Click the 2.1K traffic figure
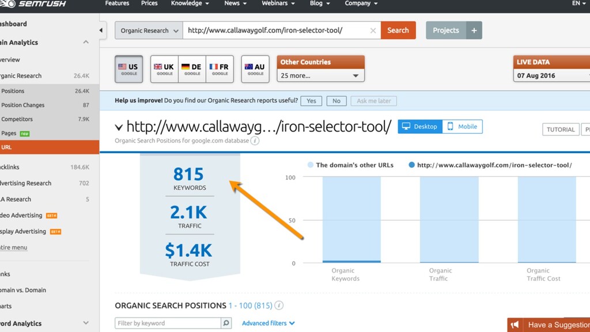This screenshot has height=332, width=590. coord(188,213)
